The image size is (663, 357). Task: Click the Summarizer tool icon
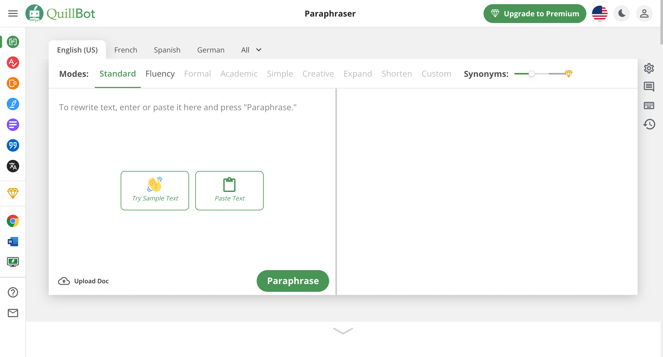(x=13, y=125)
